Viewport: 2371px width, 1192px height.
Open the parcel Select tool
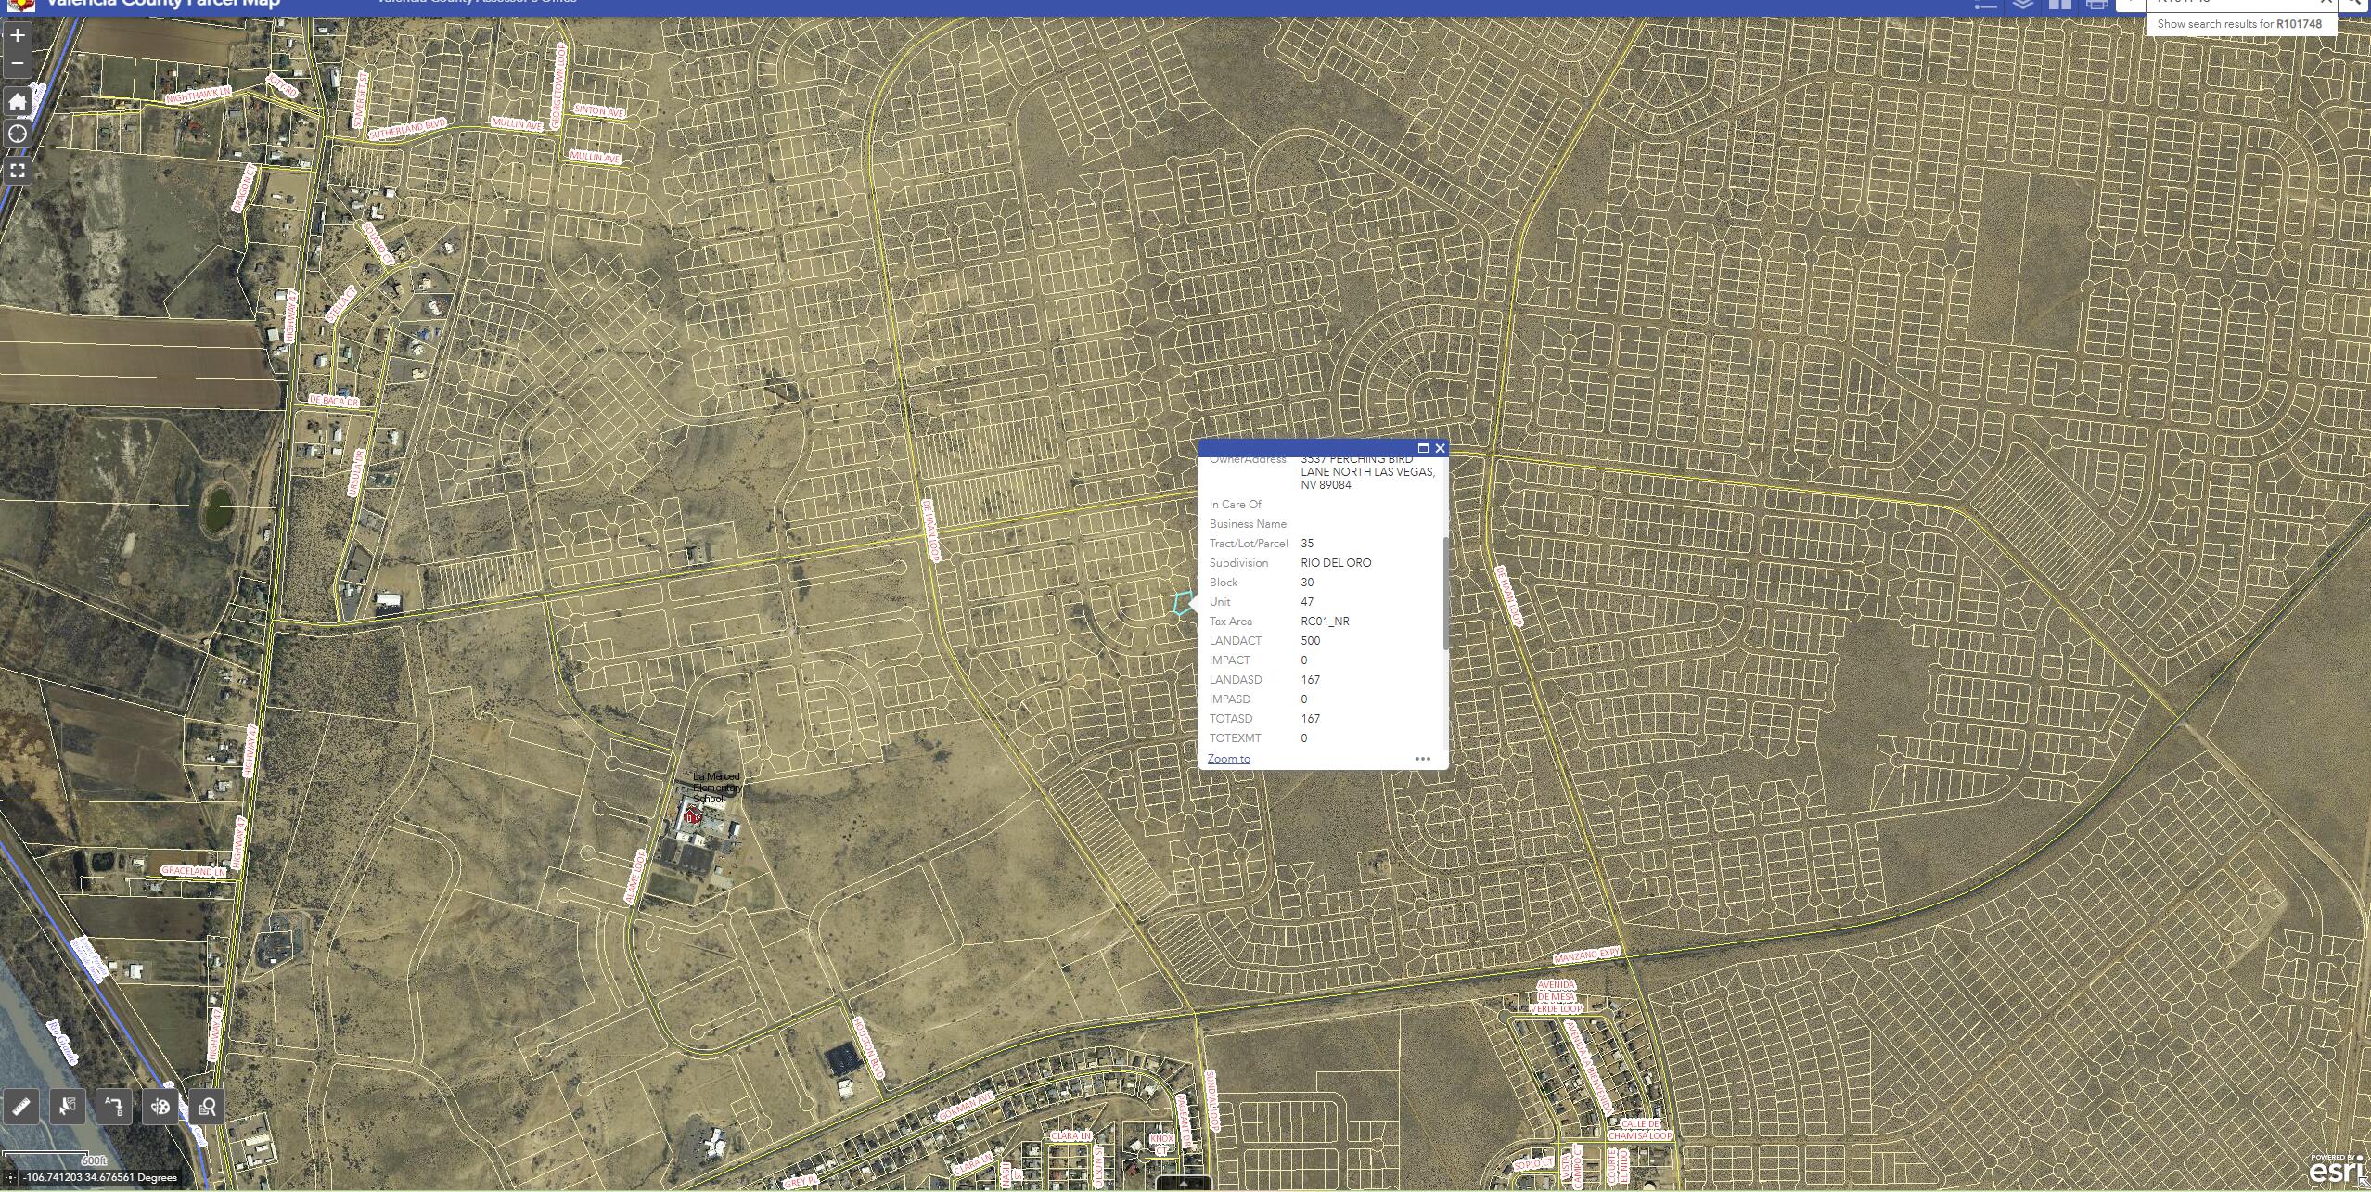pos(68,1106)
